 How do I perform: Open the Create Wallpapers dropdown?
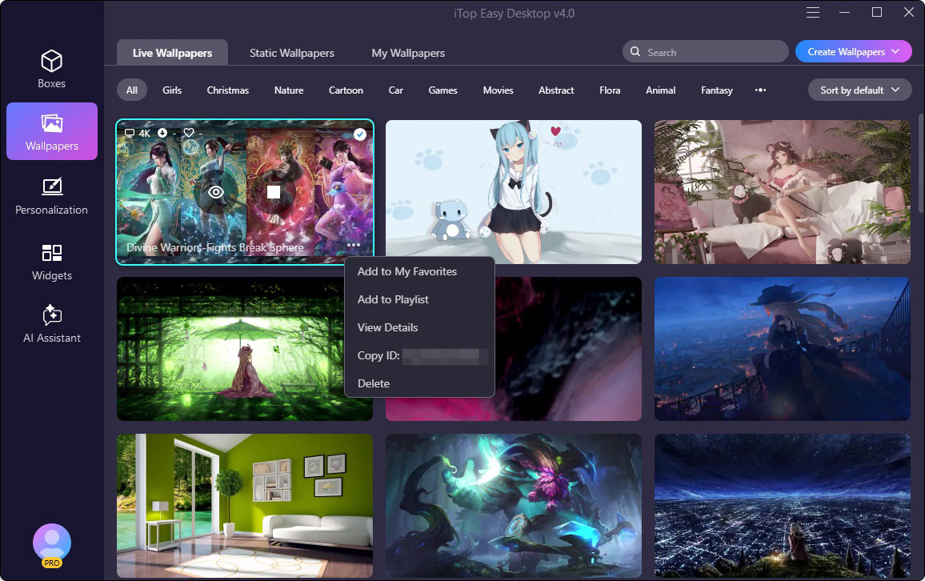[x=853, y=52]
